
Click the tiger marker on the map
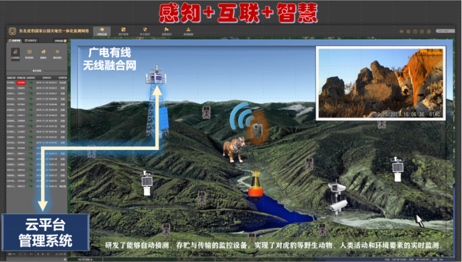tap(233, 149)
